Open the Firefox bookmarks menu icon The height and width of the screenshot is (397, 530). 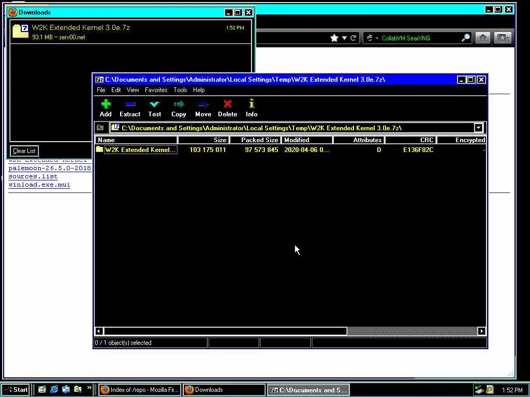pos(502,38)
